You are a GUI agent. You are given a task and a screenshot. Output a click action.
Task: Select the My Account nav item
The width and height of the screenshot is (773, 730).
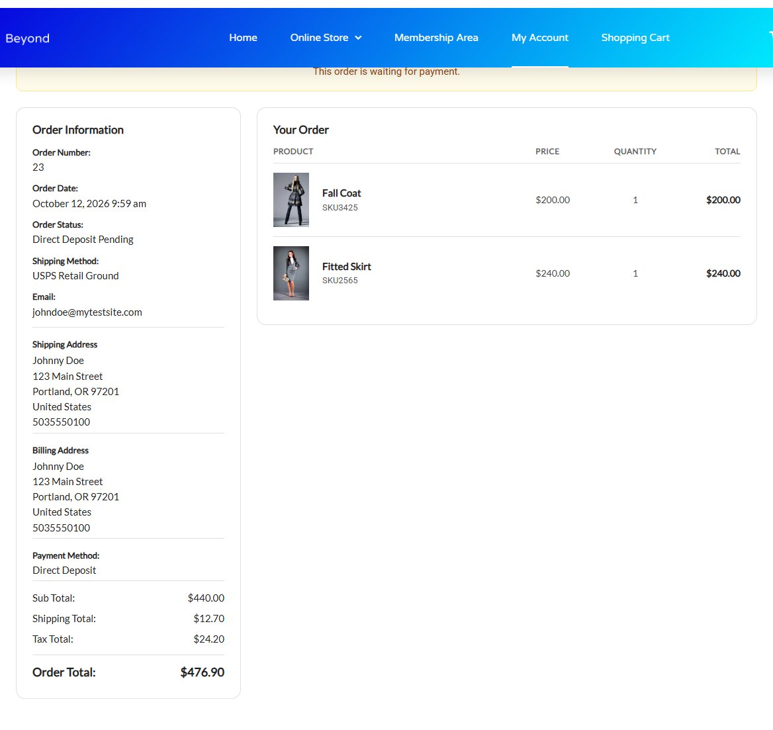pos(540,38)
